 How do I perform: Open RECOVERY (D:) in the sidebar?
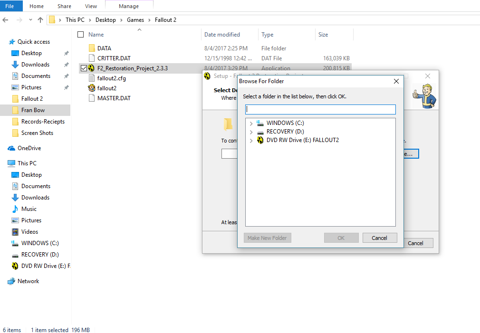pos(40,255)
